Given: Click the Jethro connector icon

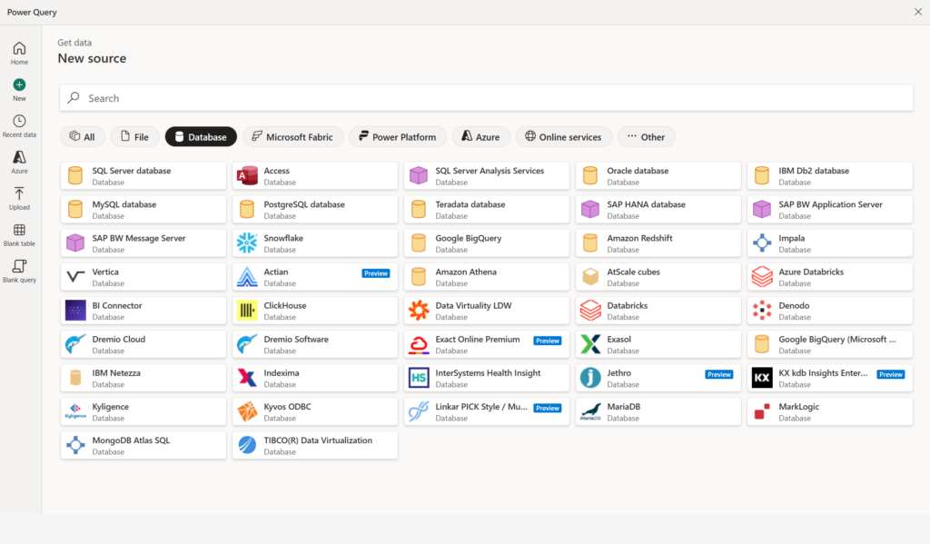Looking at the screenshot, I should (x=590, y=378).
